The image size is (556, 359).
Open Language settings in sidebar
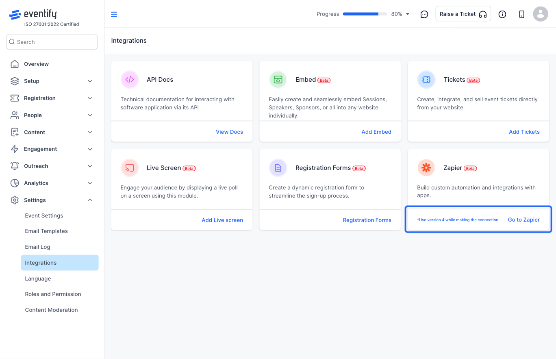click(x=38, y=278)
